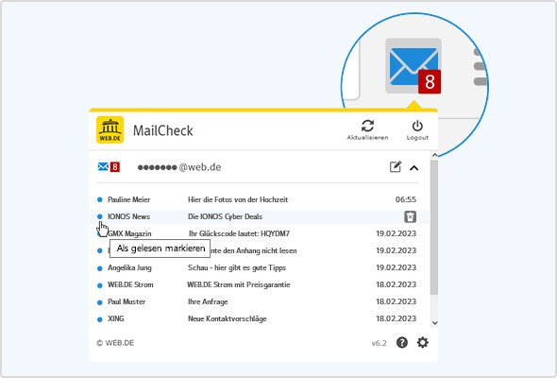
Task: Open email 'Hier die Fotos von der Hochzeit'
Action: [x=238, y=199]
